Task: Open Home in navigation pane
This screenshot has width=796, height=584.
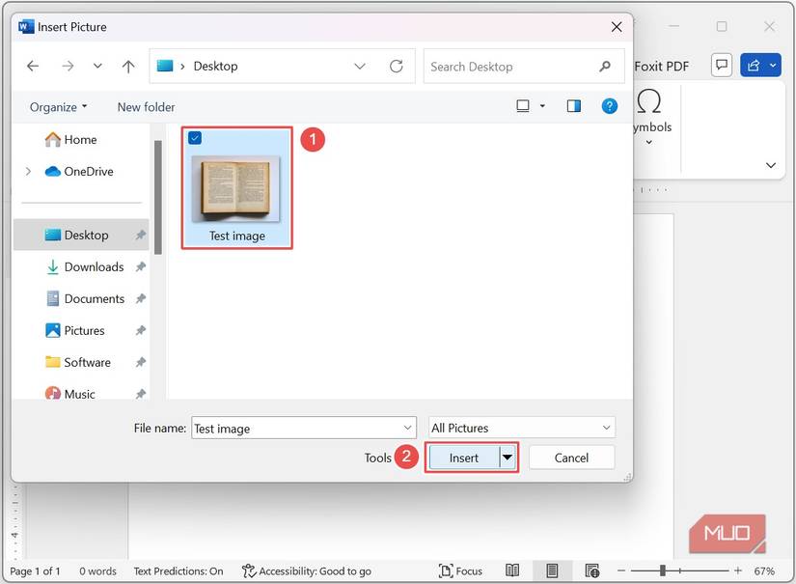Action: [70, 140]
